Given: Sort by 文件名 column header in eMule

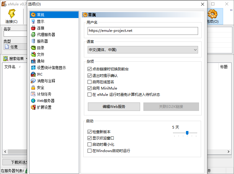Looking at the screenshot, I should coord(10,67).
